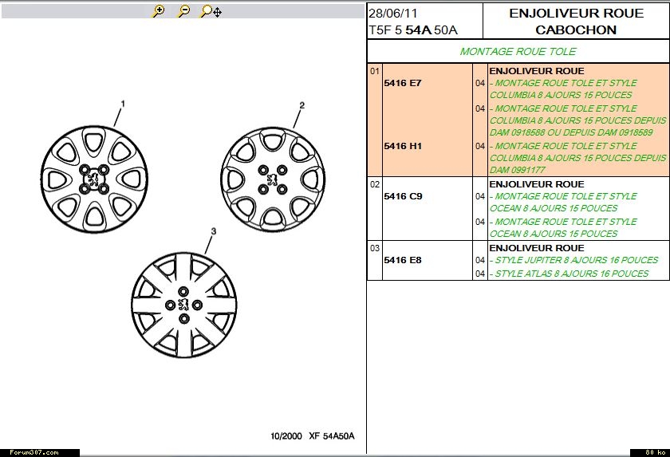The height and width of the screenshot is (457, 670).
Task: Click wheel cover diagram number 3
Action: [x=183, y=305]
